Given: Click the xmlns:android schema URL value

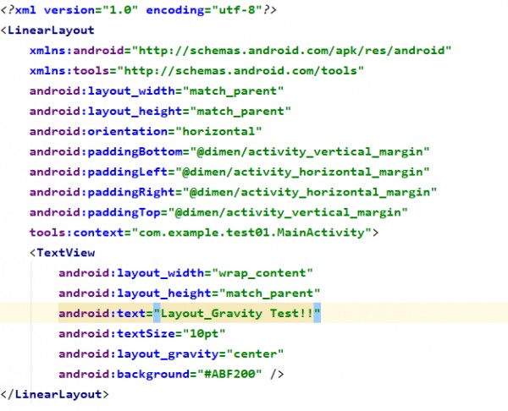Looking at the screenshot, I should click(x=291, y=51).
